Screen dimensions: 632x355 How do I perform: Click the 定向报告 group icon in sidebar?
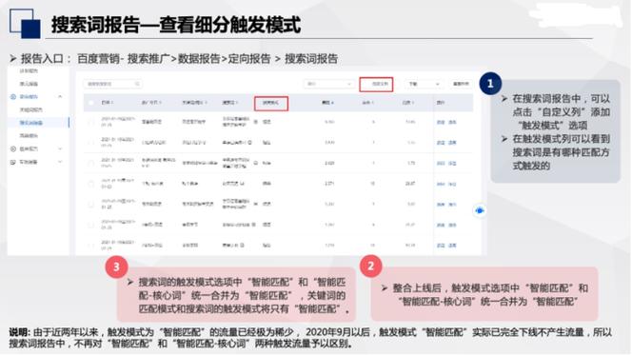tap(13, 97)
